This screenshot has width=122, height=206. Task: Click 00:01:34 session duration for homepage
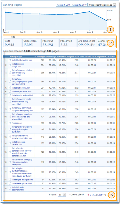92,123
